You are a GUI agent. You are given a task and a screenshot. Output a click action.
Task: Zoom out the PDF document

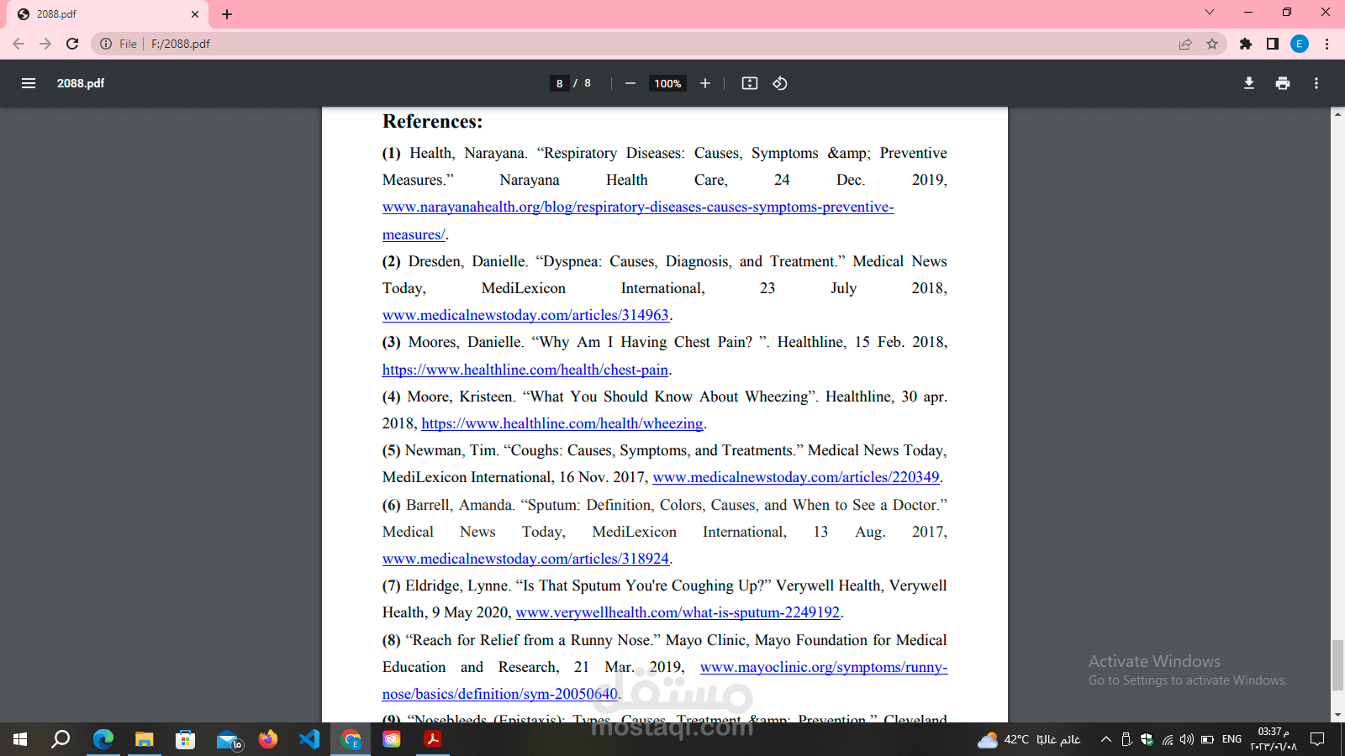coord(630,83)
